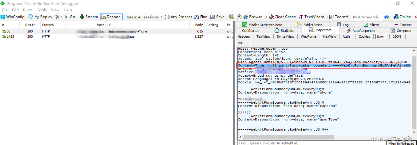Switch to Fiddler Orchestra Beta tab
Screen dimensions: 417x145
[262, 25]
